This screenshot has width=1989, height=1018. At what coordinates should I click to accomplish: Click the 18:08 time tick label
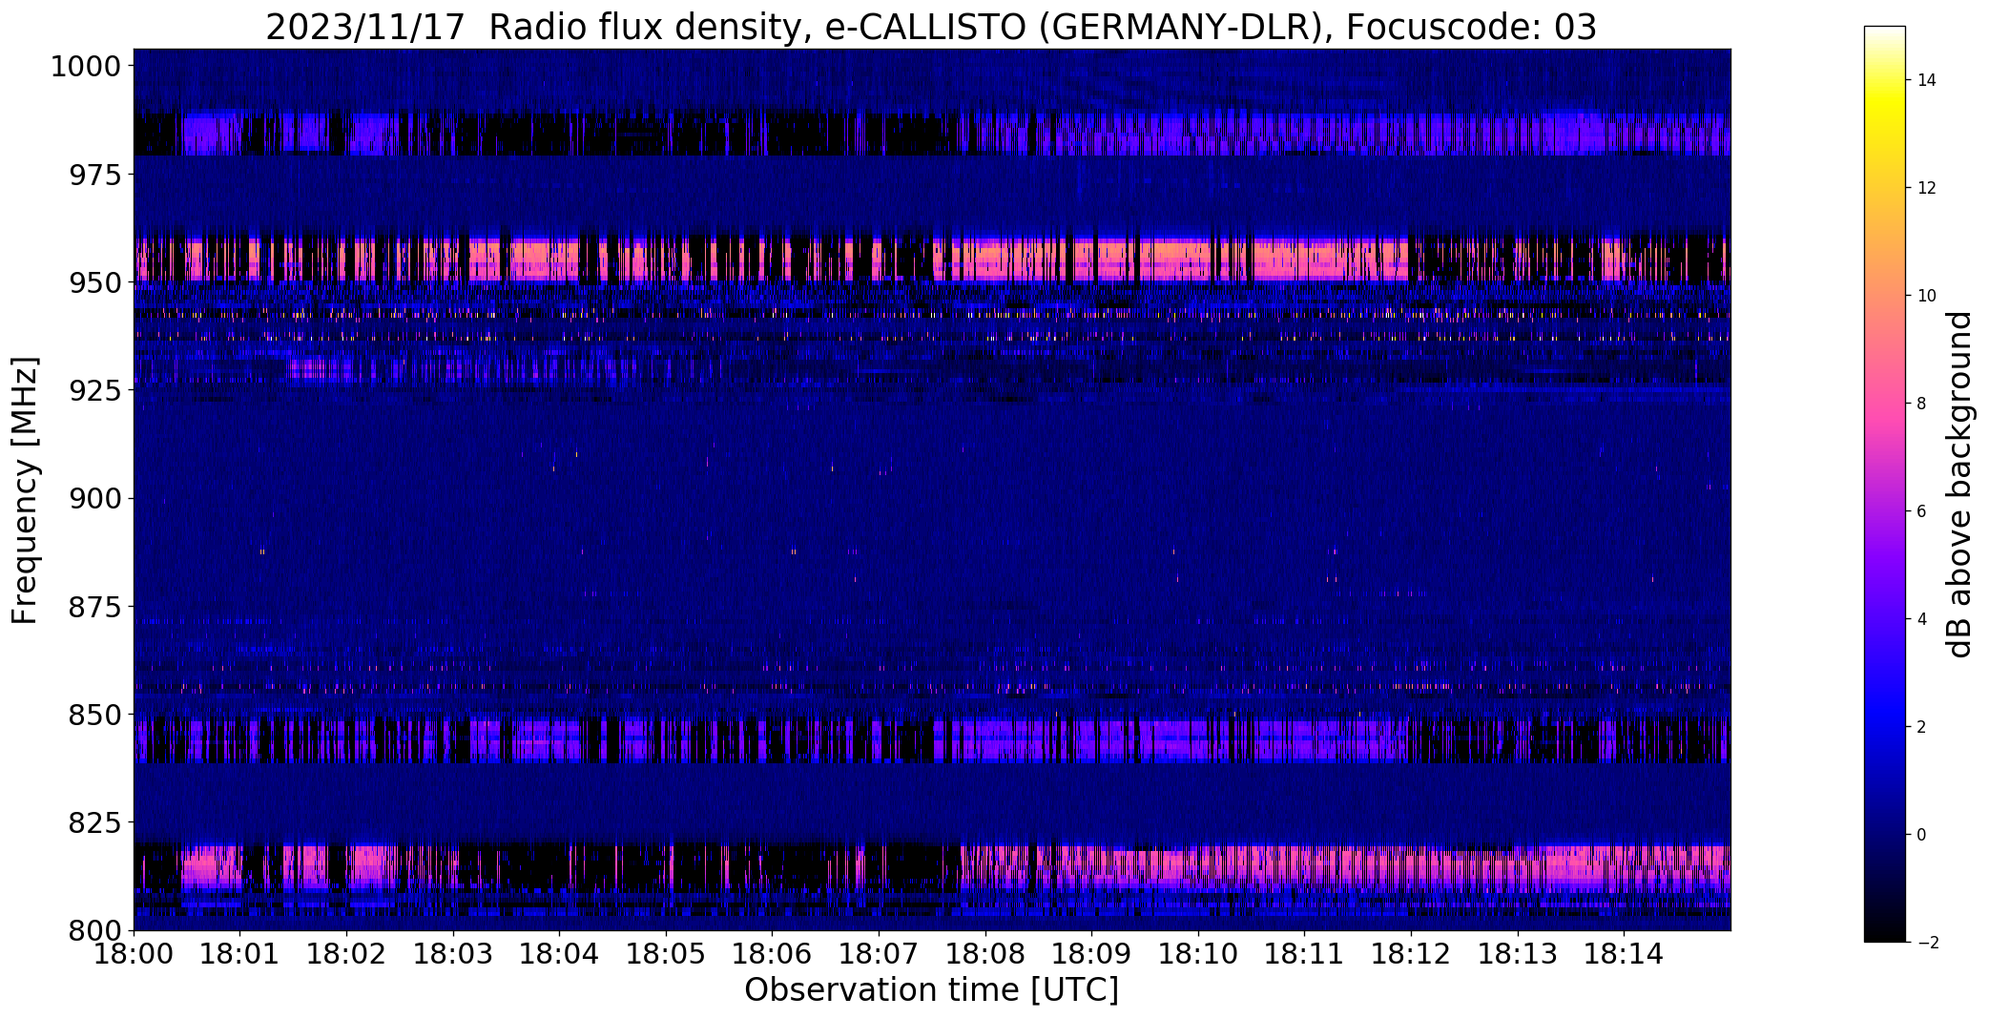pos(985,954)
